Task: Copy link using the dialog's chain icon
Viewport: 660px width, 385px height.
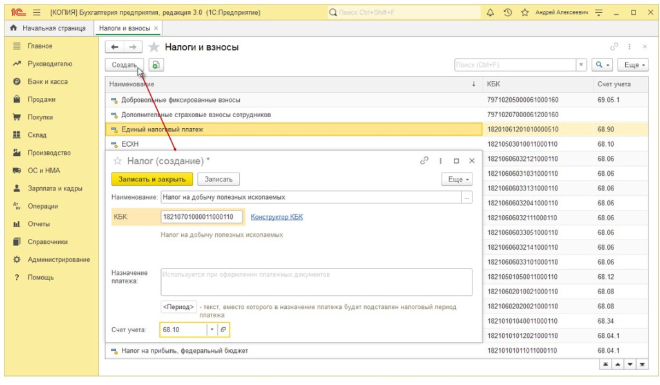Action: click(x=424, y=161)
